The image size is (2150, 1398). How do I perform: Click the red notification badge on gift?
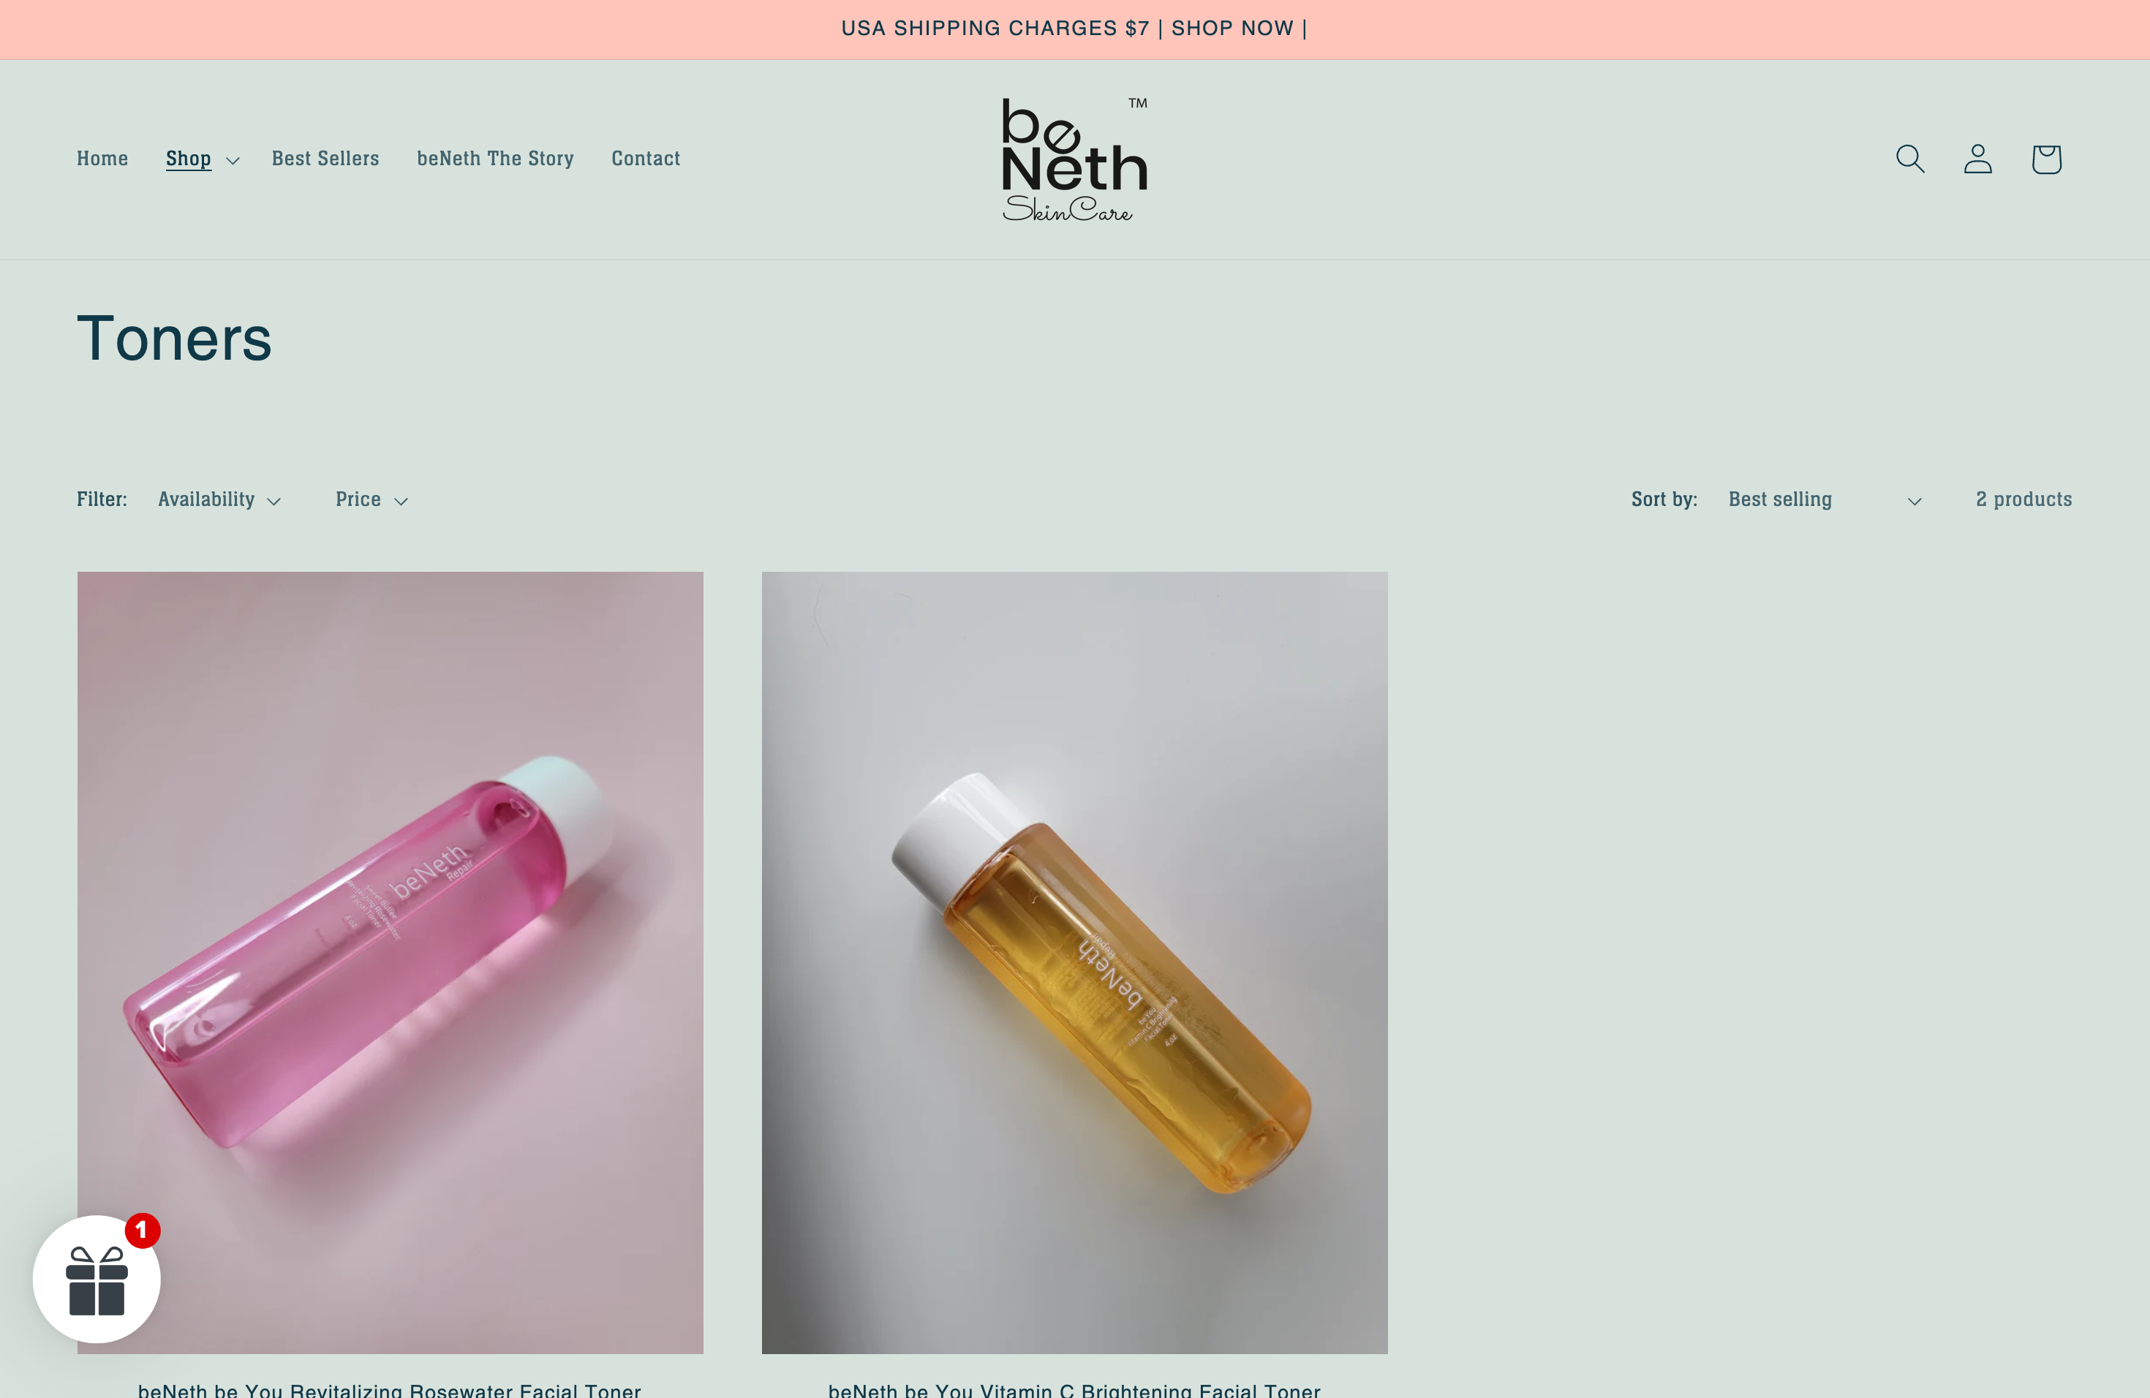[x=142, y=1230]
